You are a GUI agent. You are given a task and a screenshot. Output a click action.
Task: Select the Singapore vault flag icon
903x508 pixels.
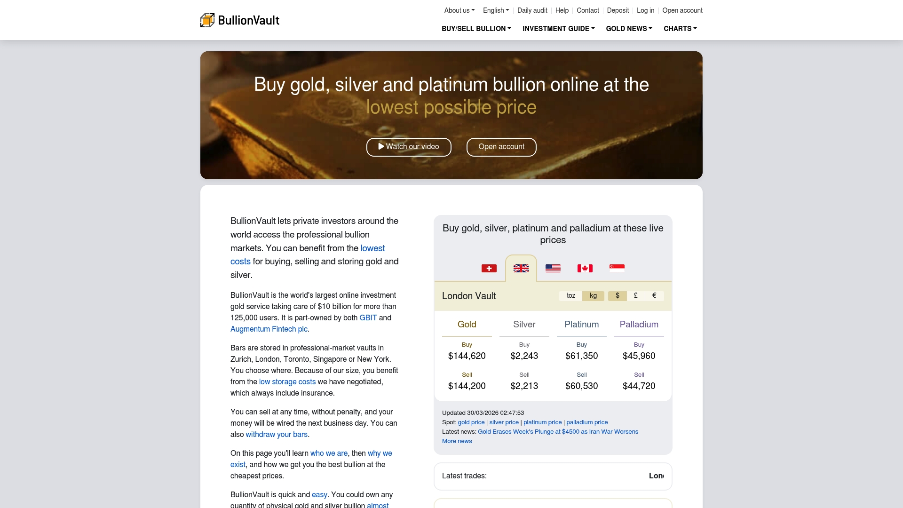click(x=617, y=268)
